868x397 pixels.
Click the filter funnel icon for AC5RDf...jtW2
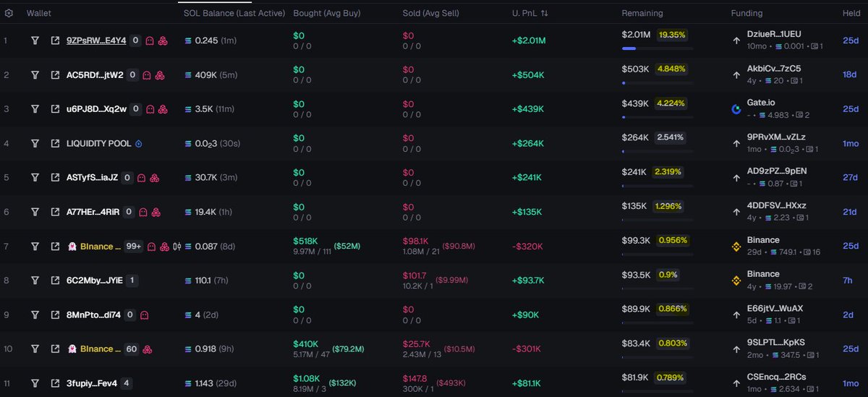35,74
